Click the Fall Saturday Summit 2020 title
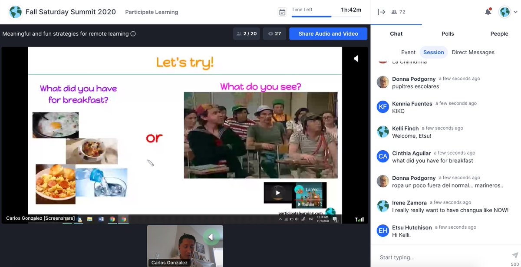Viewport: 521px width, 267px height. (71, 12)
